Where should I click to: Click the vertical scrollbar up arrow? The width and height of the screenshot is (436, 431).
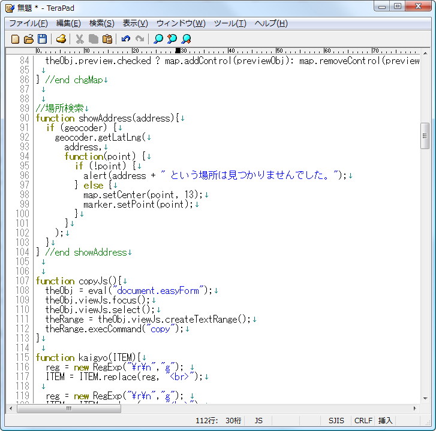tap(425, 53)
